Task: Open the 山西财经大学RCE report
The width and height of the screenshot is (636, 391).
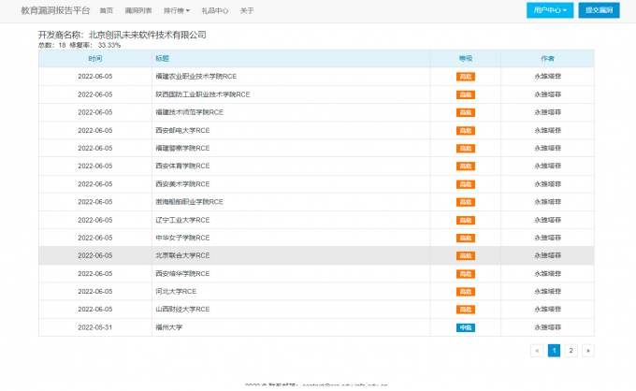Action: click(x=182, y=310)
